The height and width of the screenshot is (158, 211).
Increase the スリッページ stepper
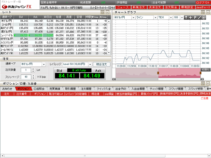pos(33,76)
